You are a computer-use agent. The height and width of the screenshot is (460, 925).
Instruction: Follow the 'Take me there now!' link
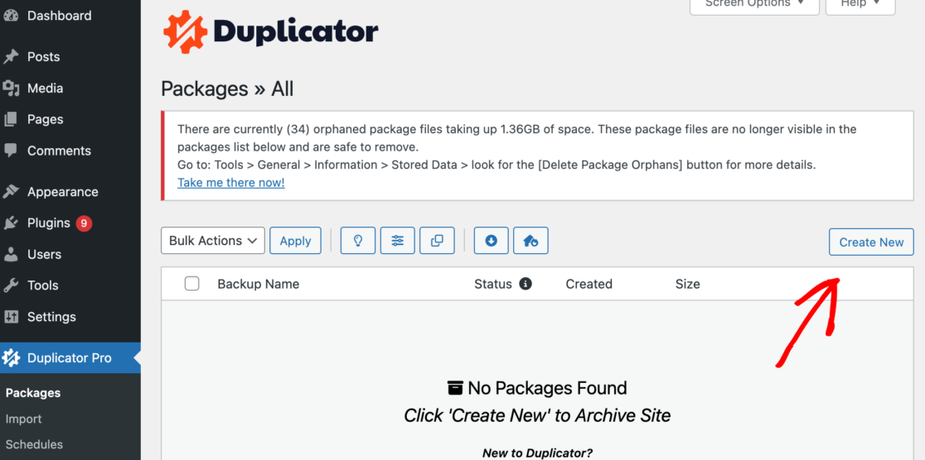coord(230,183)
